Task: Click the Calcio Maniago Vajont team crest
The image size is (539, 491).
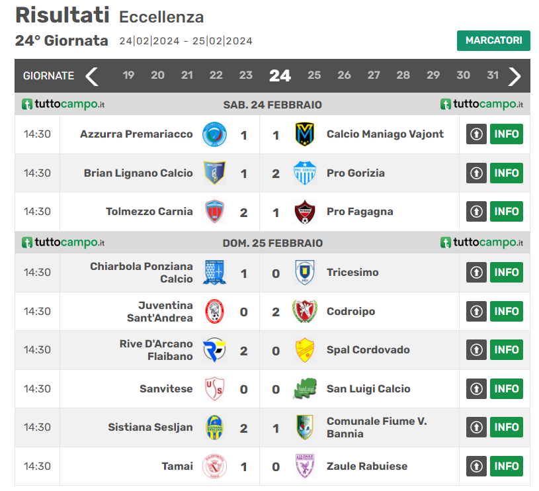Action: click(304, 134)
